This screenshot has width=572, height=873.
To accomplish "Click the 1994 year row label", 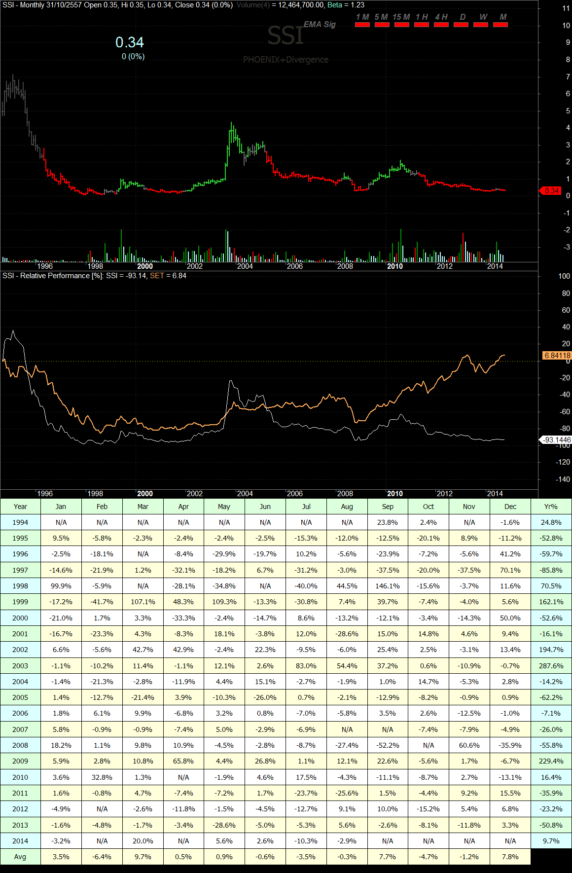I will pyautogui.click(x=20, y=522).
